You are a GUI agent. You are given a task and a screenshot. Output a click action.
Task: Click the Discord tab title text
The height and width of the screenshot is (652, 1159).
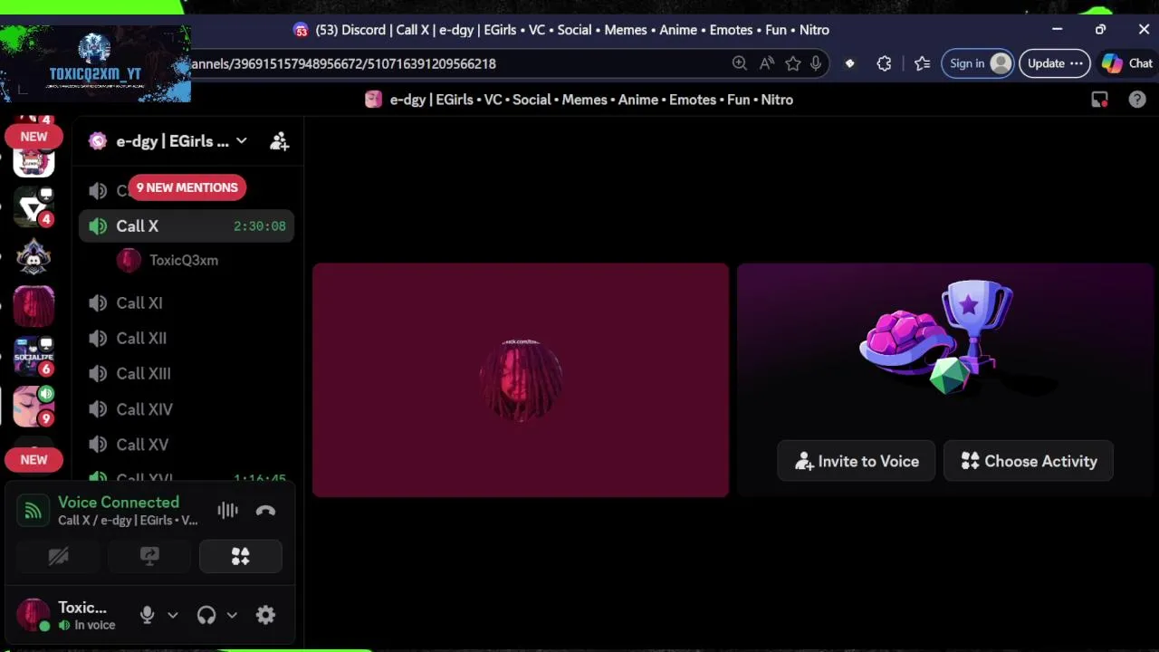point(572,30)
